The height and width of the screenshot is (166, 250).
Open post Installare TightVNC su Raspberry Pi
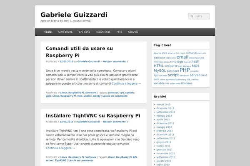[93, 115]
